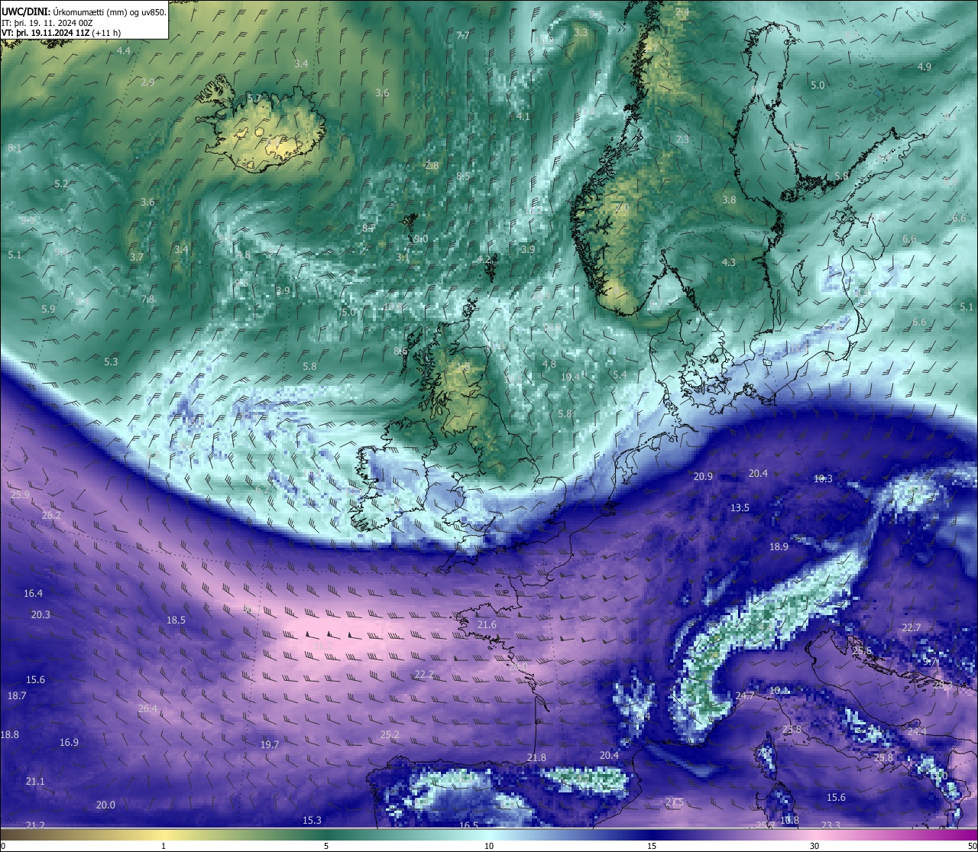
Task: Click the map value '25.2'
Action: (x=390, y=734)
